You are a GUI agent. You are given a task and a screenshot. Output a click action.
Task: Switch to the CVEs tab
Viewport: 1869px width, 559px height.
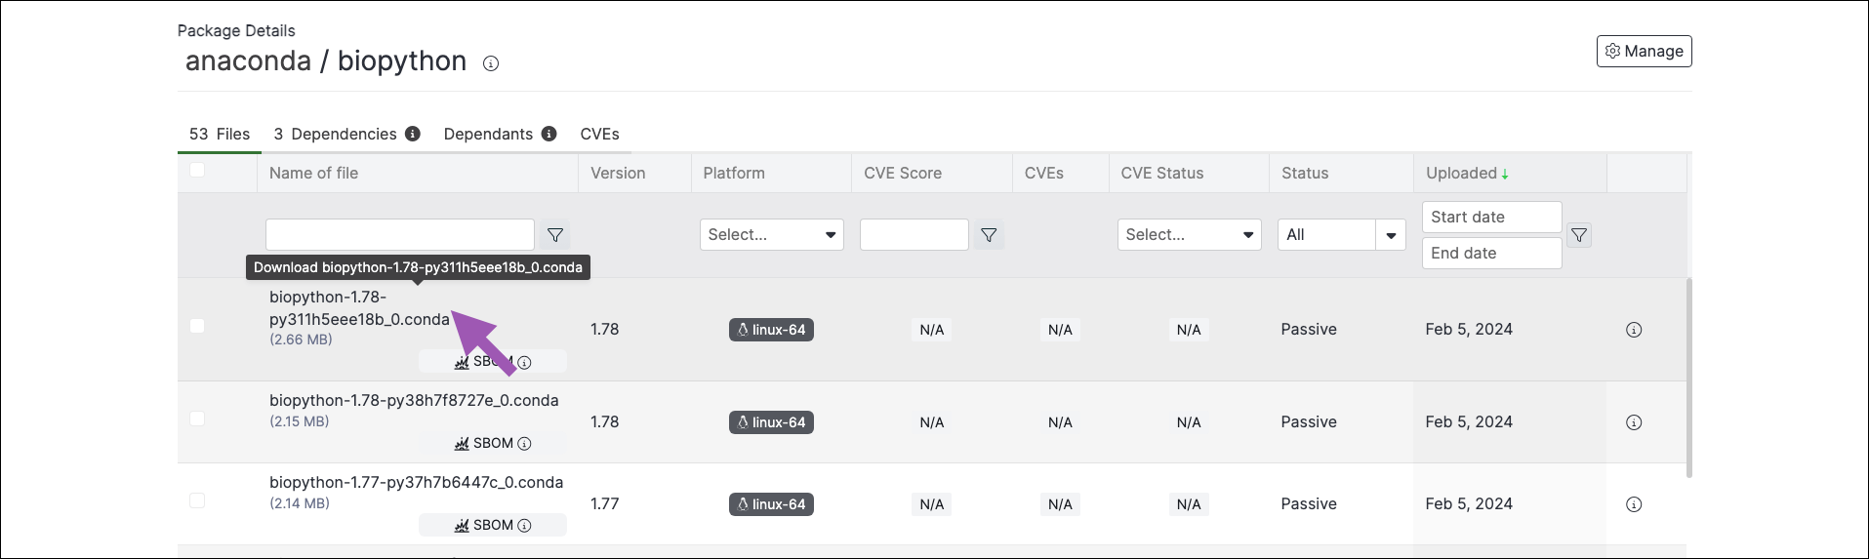click(599, 134)
